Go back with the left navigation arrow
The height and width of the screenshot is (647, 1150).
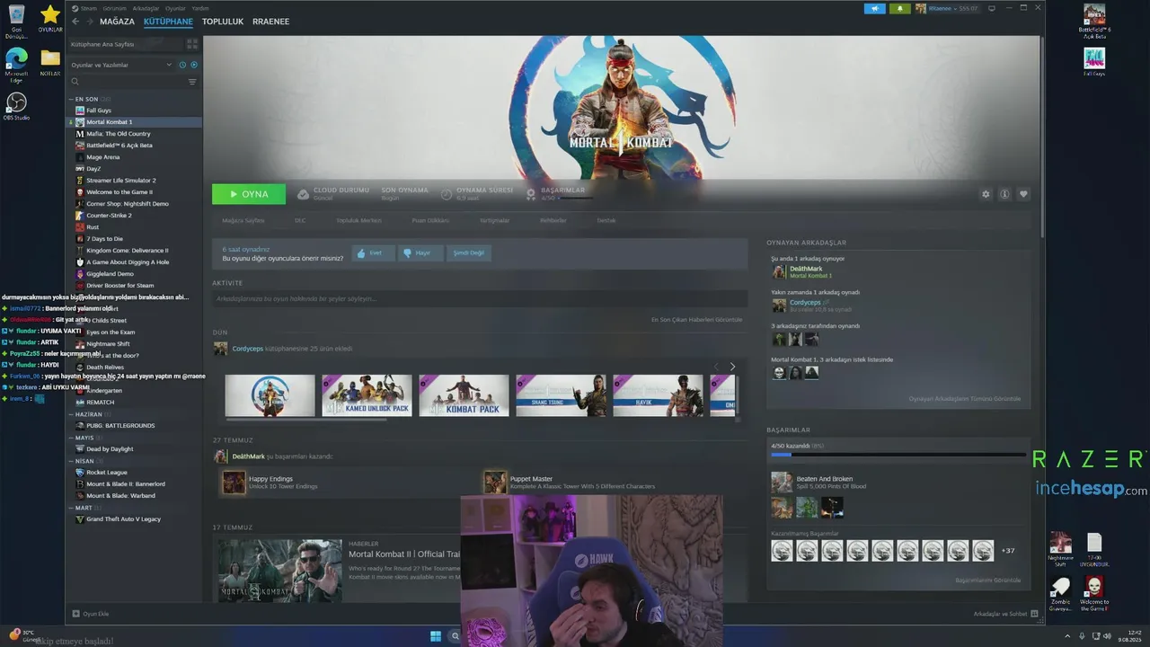click(x=75, y=21)
